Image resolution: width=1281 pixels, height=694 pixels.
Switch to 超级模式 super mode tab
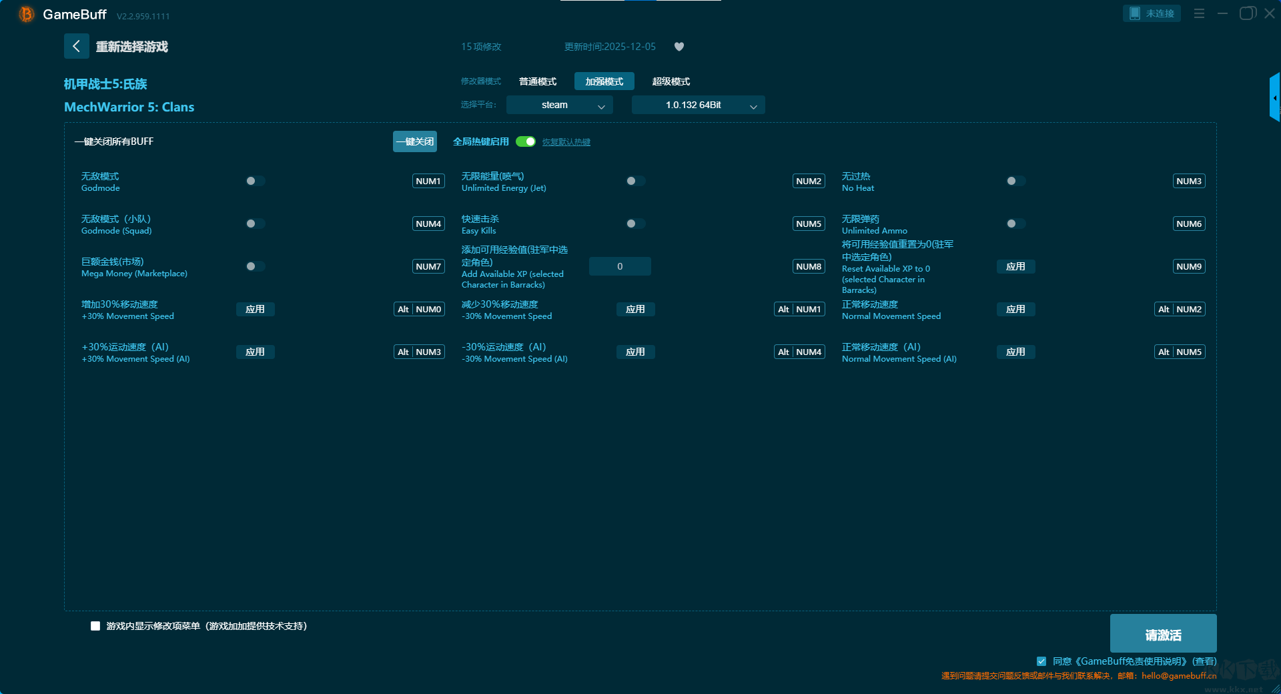[671, 81]
